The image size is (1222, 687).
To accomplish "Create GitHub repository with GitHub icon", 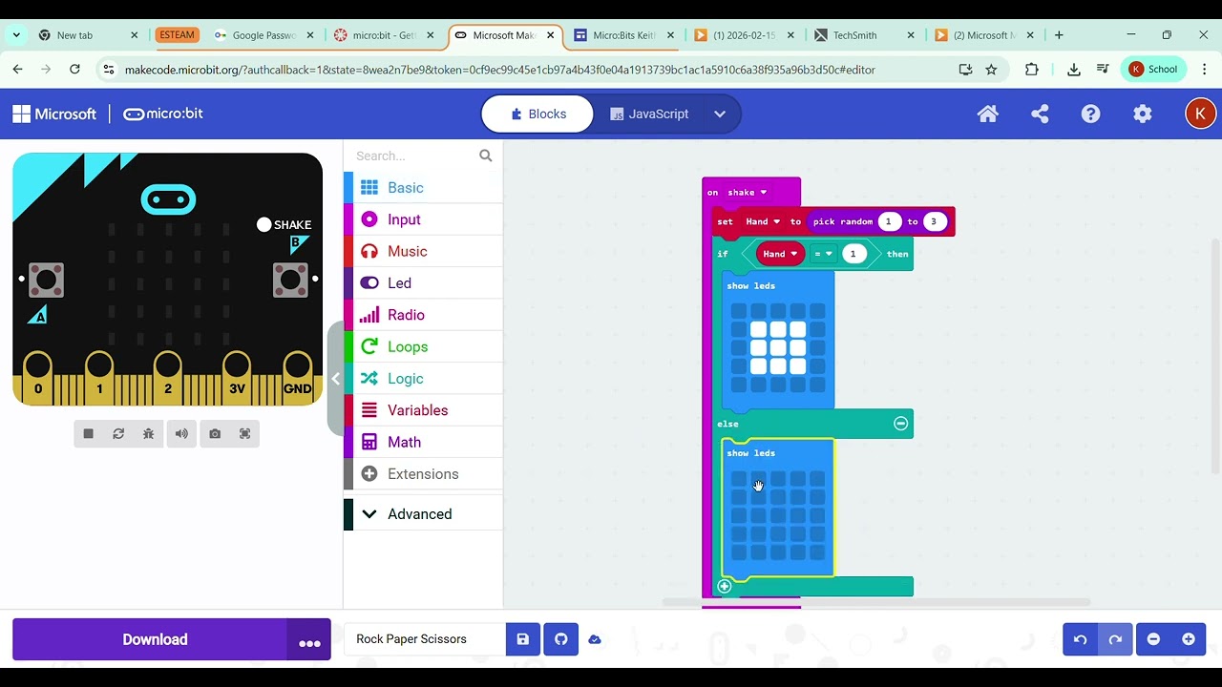I will 561,639.
